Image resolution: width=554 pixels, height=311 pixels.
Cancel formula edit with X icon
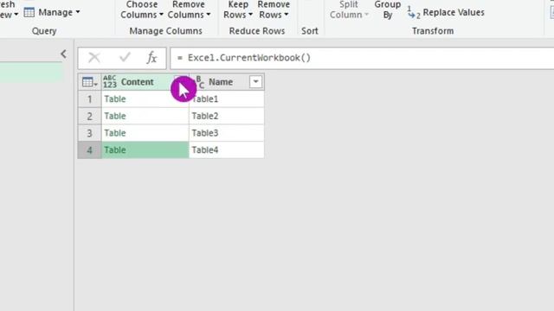pyautogui.click(x=94, y=58)
